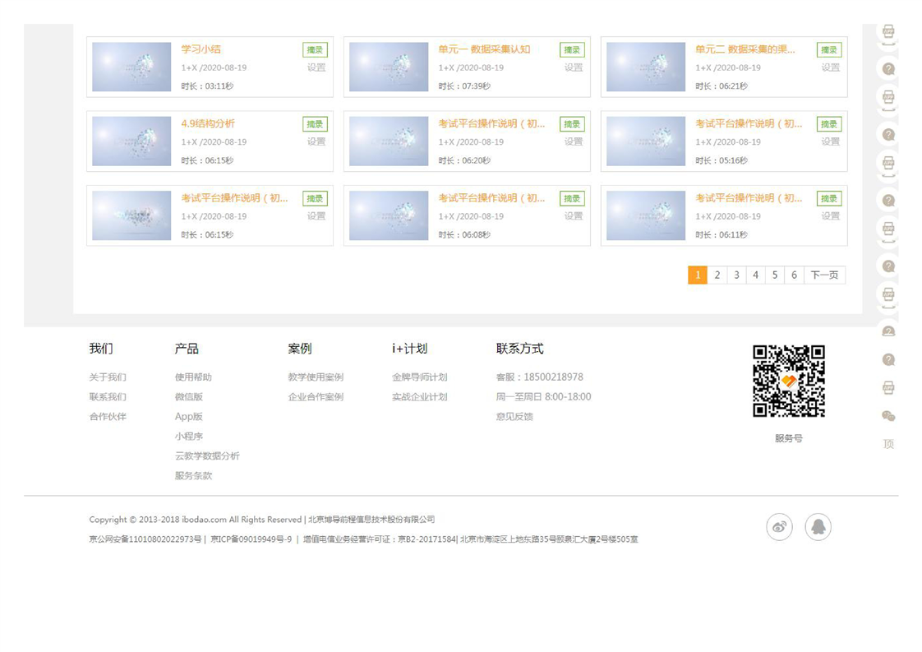Viewport: 922px width, 652px height.
Task: Open 设置 on the 4.9结构分析 card
Action: tap(316, 141)
